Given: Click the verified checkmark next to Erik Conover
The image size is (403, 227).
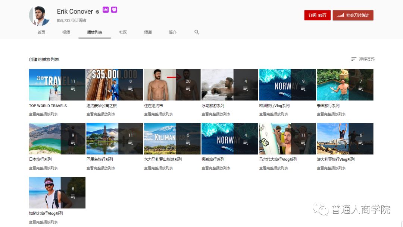Looking at the screenshot, I should (x=97, y=12).
